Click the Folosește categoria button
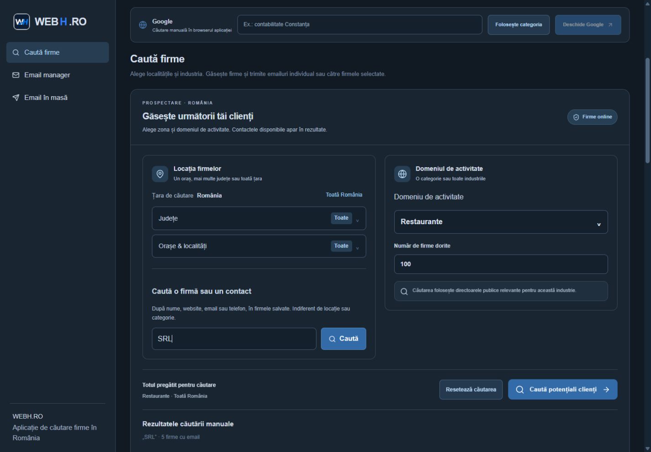The width and height of the screenshot is (651, 452). 519,25
